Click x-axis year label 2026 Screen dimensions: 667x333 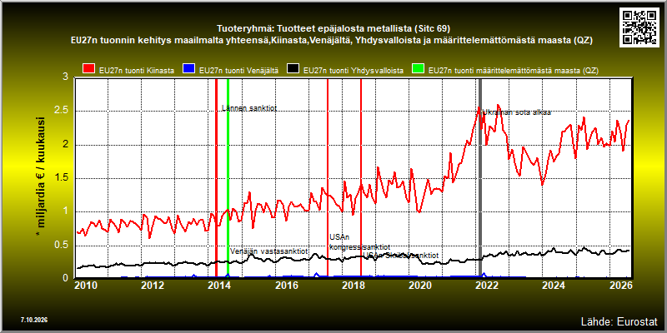tap(620, 285)
